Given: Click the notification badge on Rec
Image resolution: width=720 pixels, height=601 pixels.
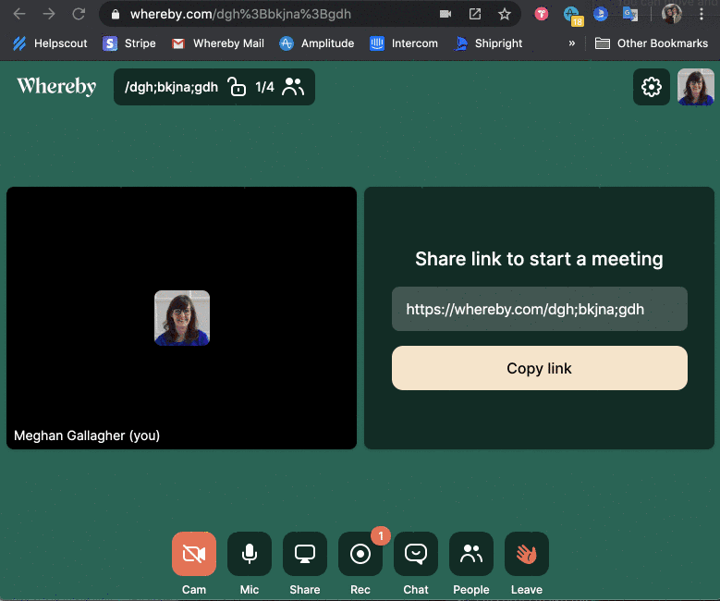Looking at the screenshot, I should point(381,535).
